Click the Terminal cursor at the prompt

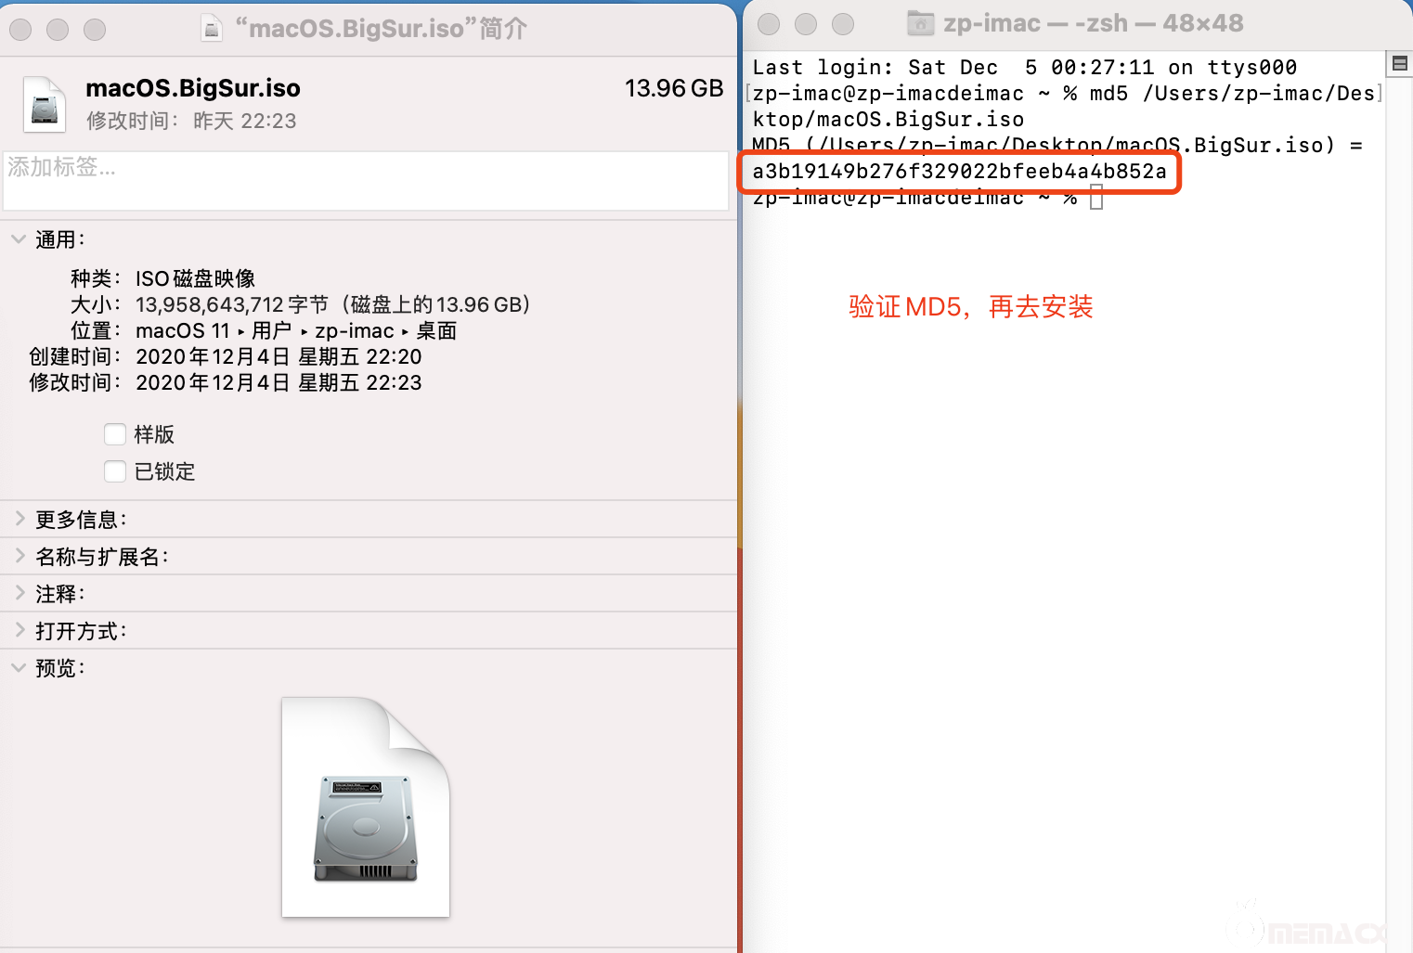point(1096,198)
